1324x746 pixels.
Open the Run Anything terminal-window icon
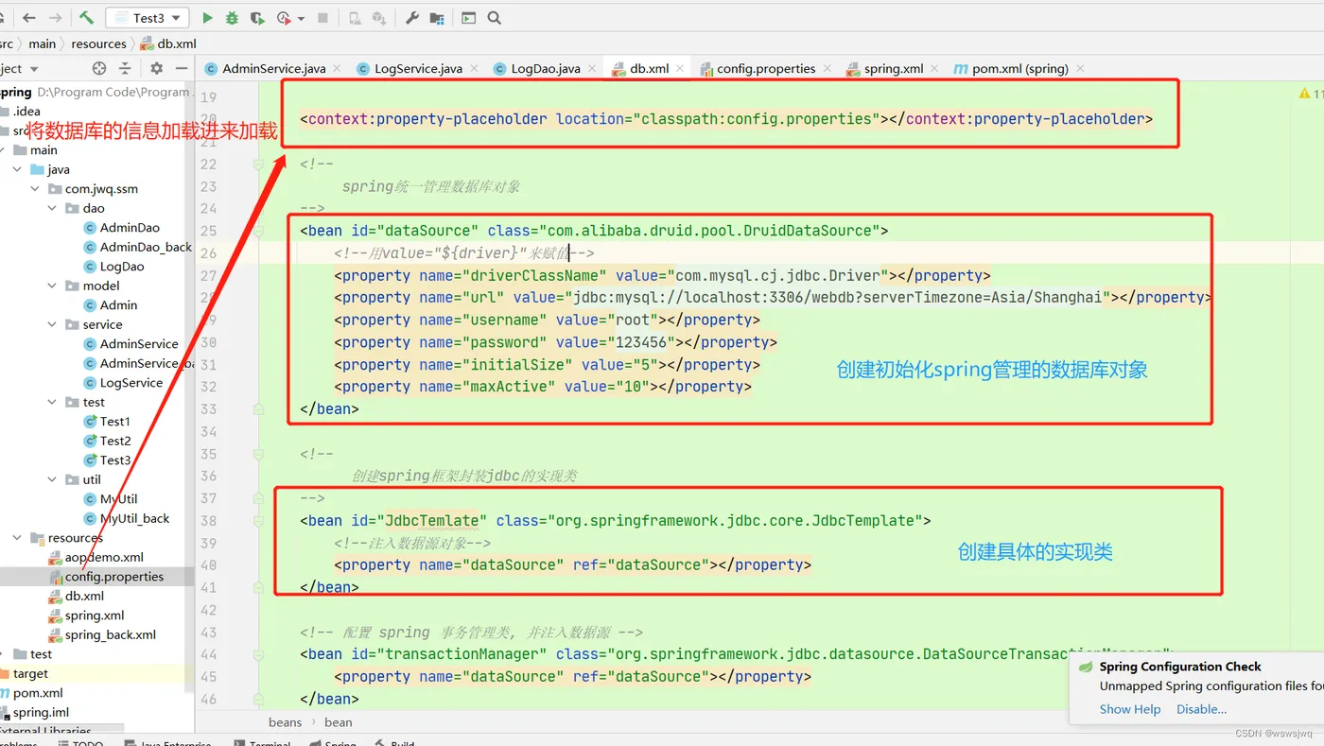pos(469,18)
